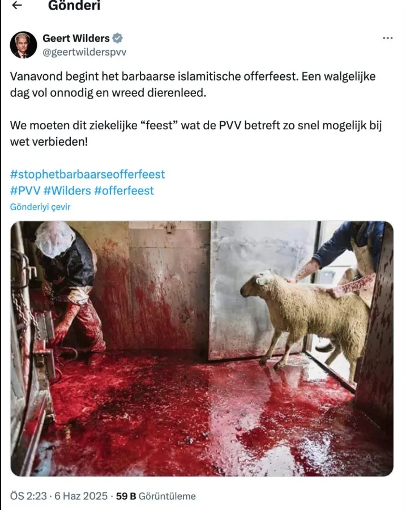The width and height of the screenshot is (406, 510).
Task: Open the #PVV hashtag
Action: pos(25,190)
